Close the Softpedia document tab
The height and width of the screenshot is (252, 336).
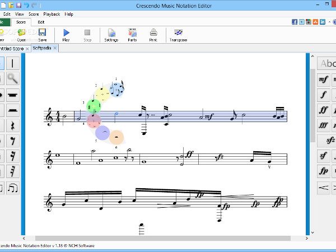[55, 48]
